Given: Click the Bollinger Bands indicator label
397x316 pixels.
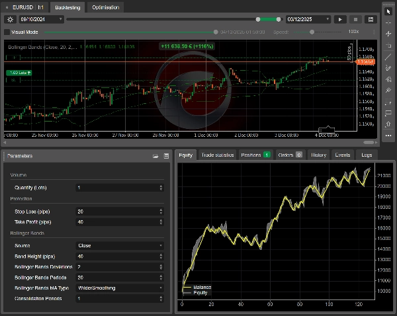Looking at the screenshot, I should (x=42, y=47).
